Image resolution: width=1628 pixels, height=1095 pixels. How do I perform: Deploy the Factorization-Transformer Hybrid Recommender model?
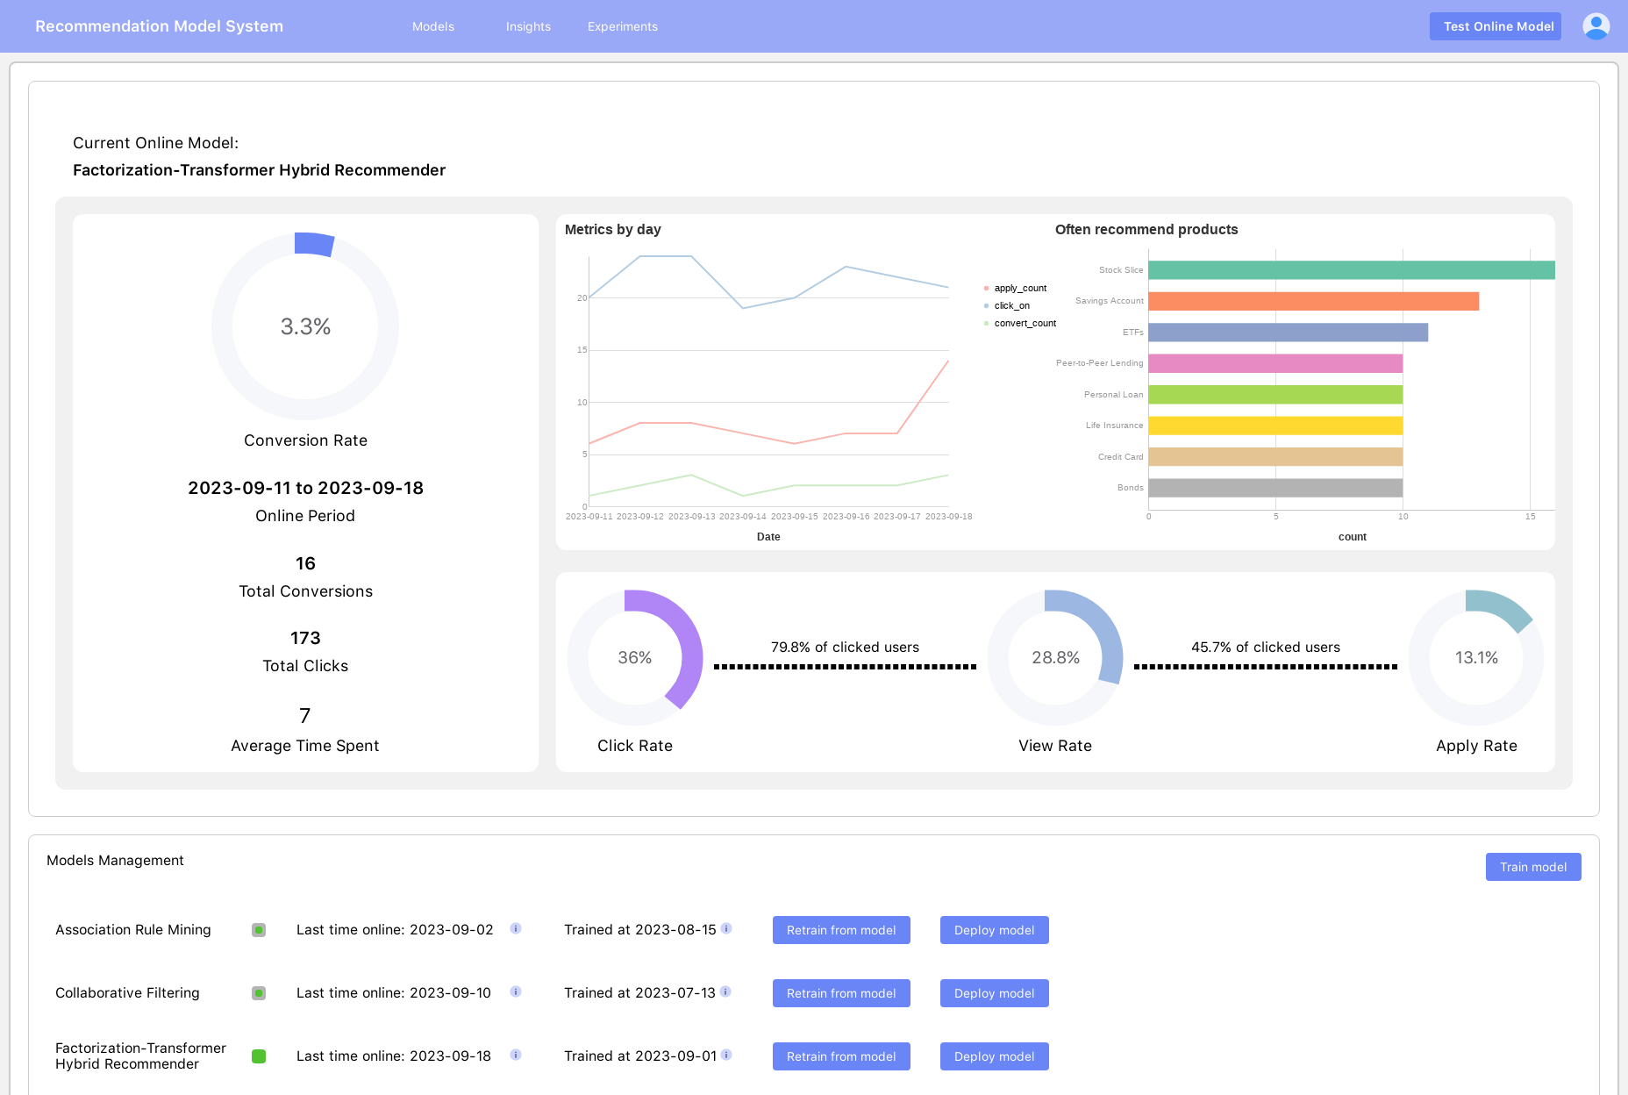point(995,1056)
